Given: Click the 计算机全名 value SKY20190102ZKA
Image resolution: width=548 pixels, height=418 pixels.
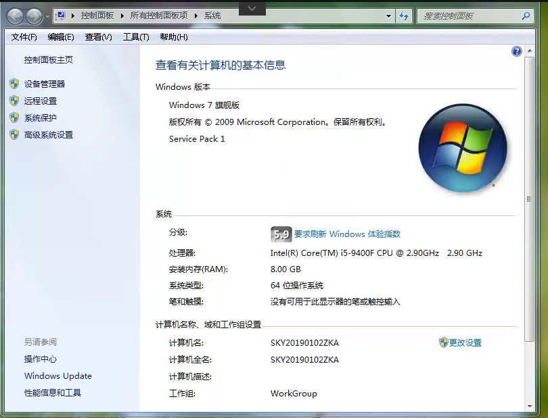Looking at the screenshot, I should pyautogui.click(x=304, y=359).
